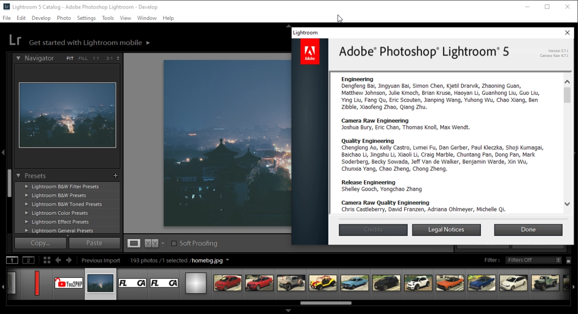Click Lr app icon in title bar
578x314 pixels.
tap(6, 7)
